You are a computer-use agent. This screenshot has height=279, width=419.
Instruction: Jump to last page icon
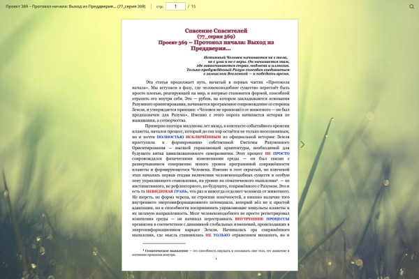pyautogui.click(x=302, y=266)
